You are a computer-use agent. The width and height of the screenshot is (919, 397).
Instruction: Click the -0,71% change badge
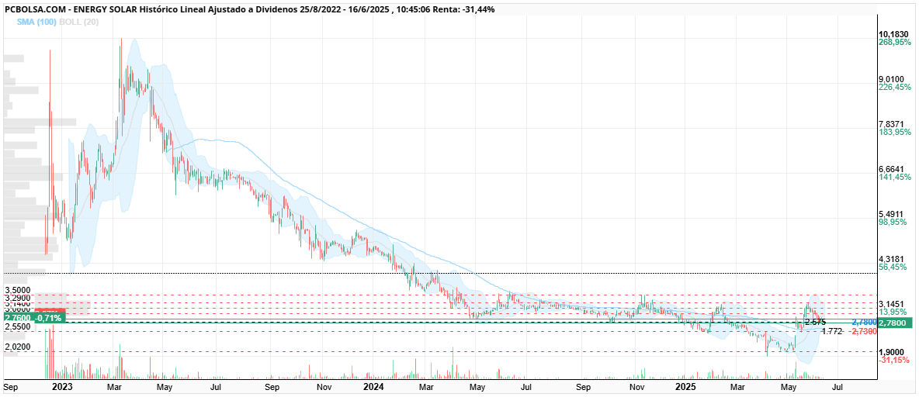pyautogui.click(x=48, y=317)
